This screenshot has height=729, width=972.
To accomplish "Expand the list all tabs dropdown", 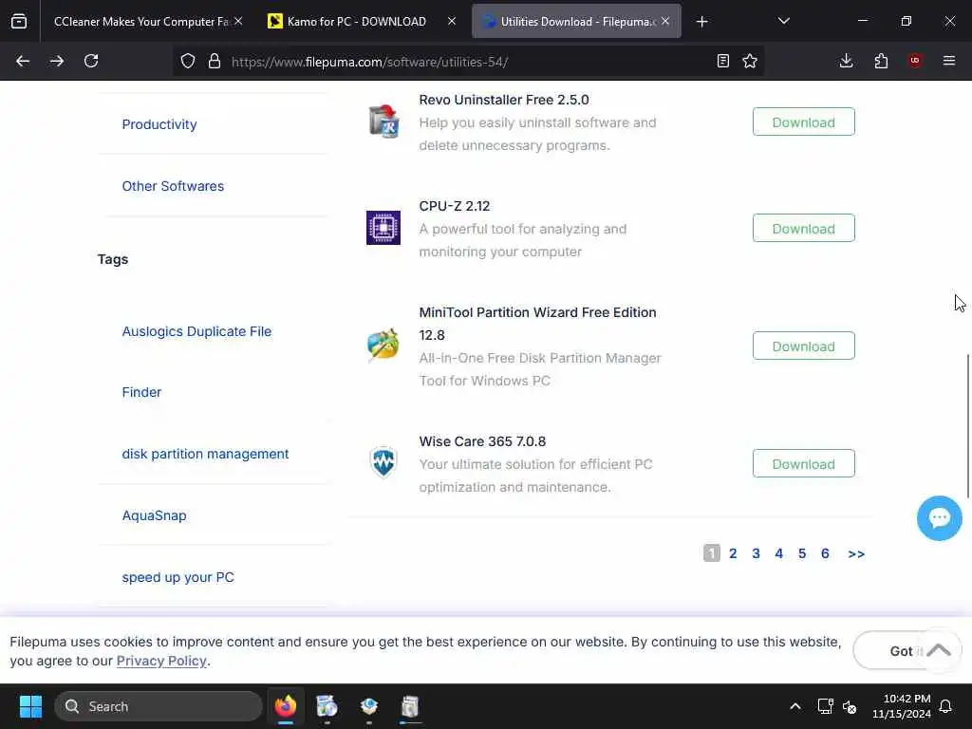I will pos(783,21).
